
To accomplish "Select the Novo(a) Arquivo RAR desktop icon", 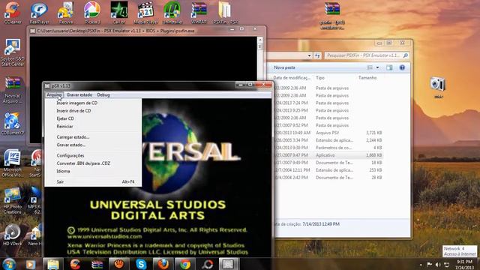I will 13,90.
